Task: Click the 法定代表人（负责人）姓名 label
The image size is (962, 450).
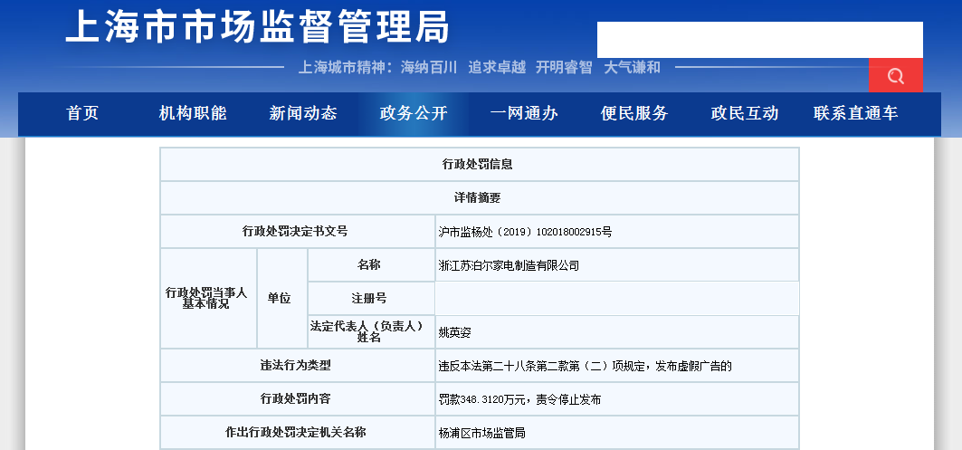Action: point(371,331)
